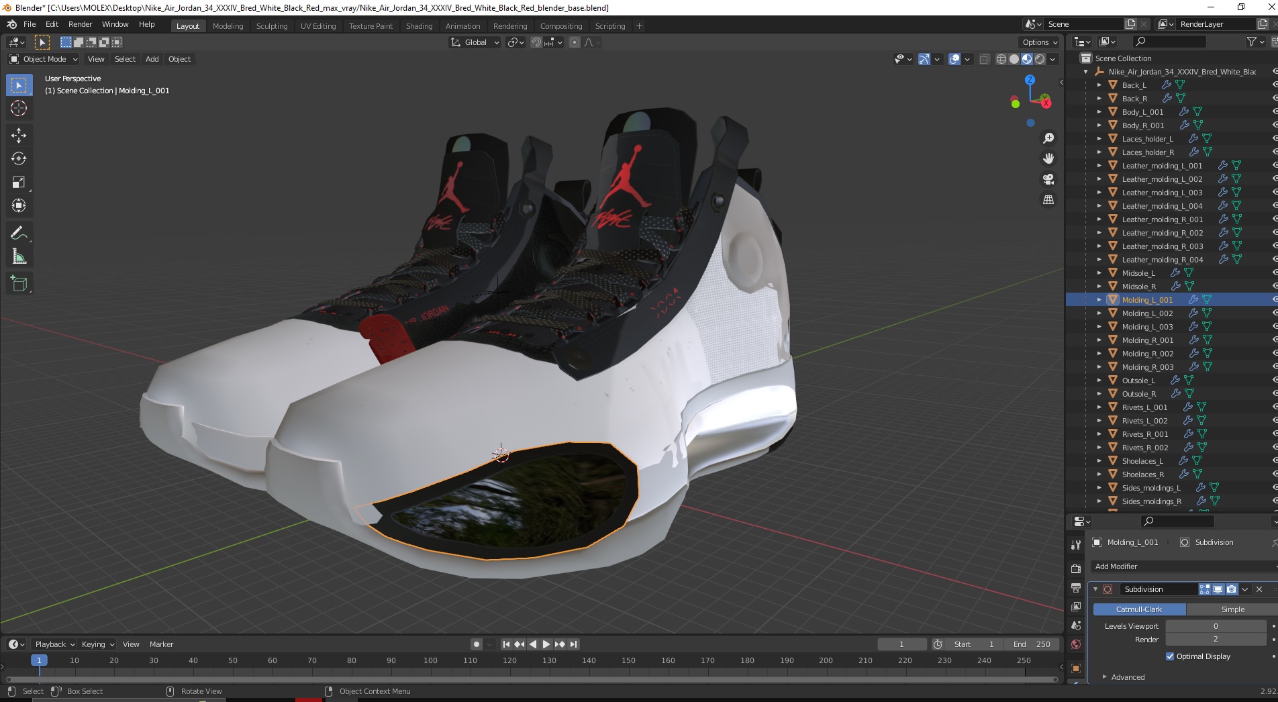
Task: Toggle viewport gizmos display
Action: tap(924, 59)
